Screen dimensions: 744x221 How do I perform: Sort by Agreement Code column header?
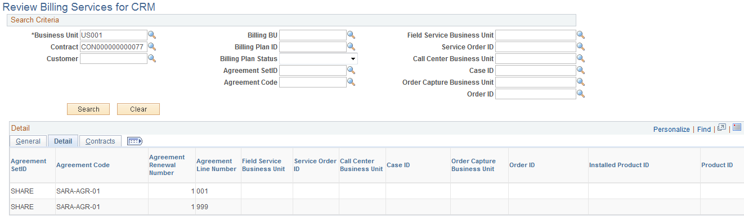[83, 165]
